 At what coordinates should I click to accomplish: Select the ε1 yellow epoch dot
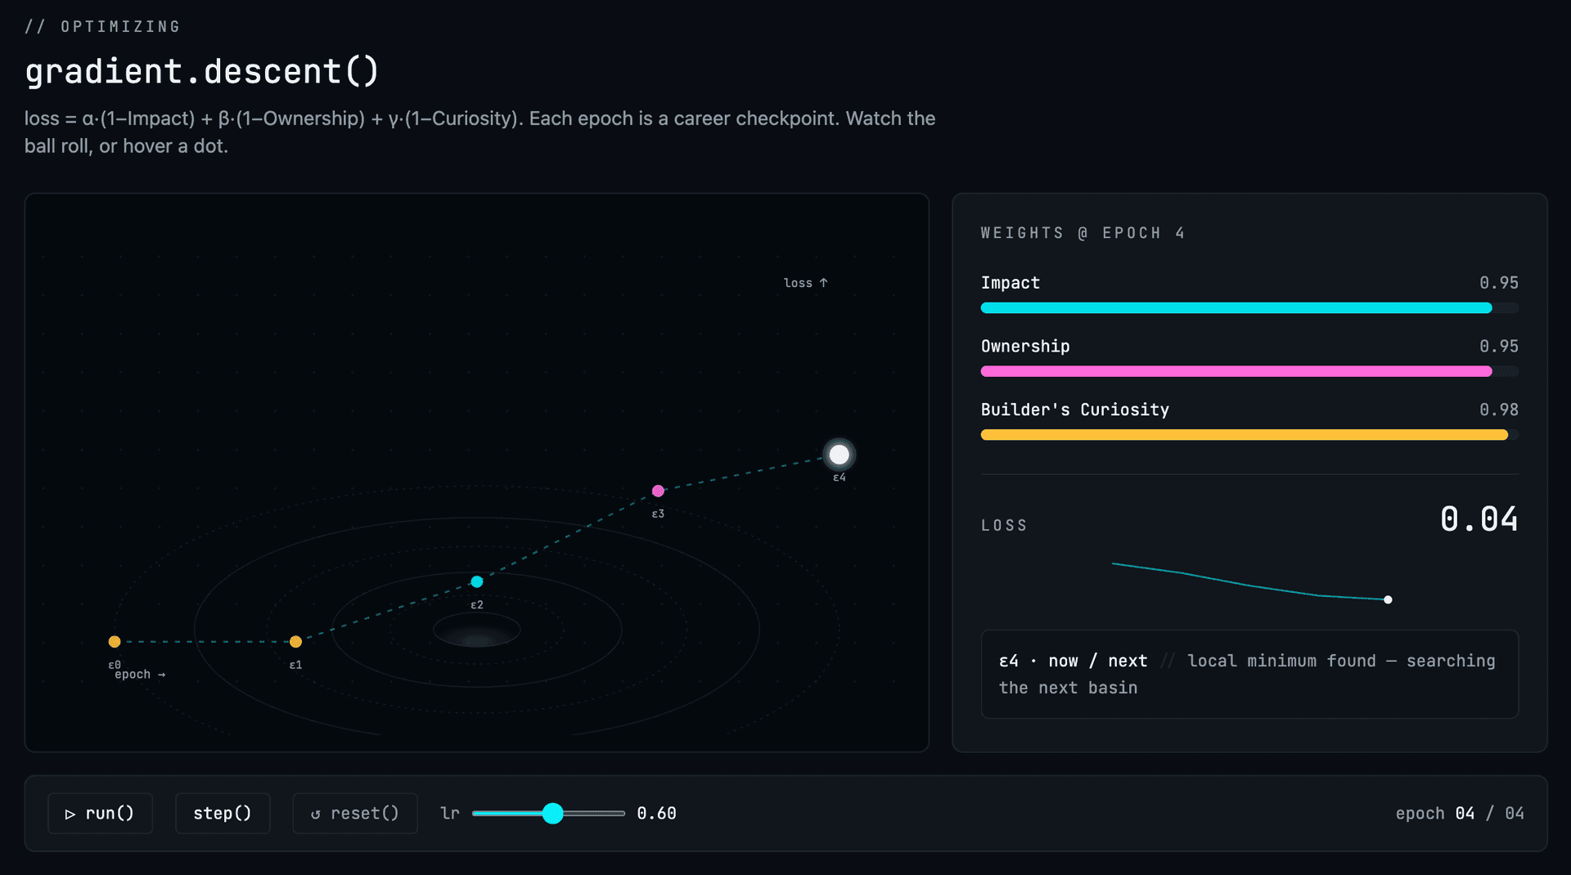click(296, 642)
